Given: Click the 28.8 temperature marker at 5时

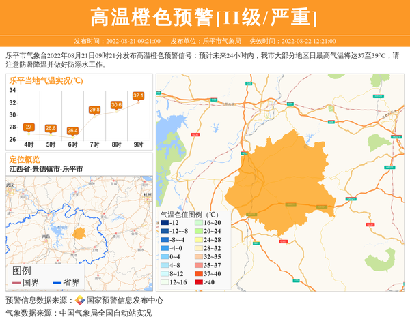Looking at the screenshot, I should coord(51,128).
